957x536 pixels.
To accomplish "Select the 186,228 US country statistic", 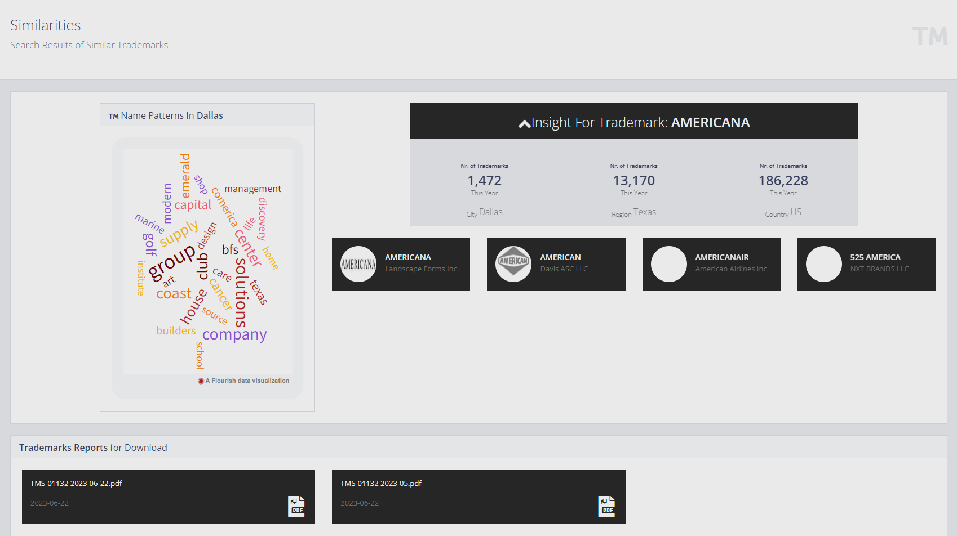I will click(783, 181).
